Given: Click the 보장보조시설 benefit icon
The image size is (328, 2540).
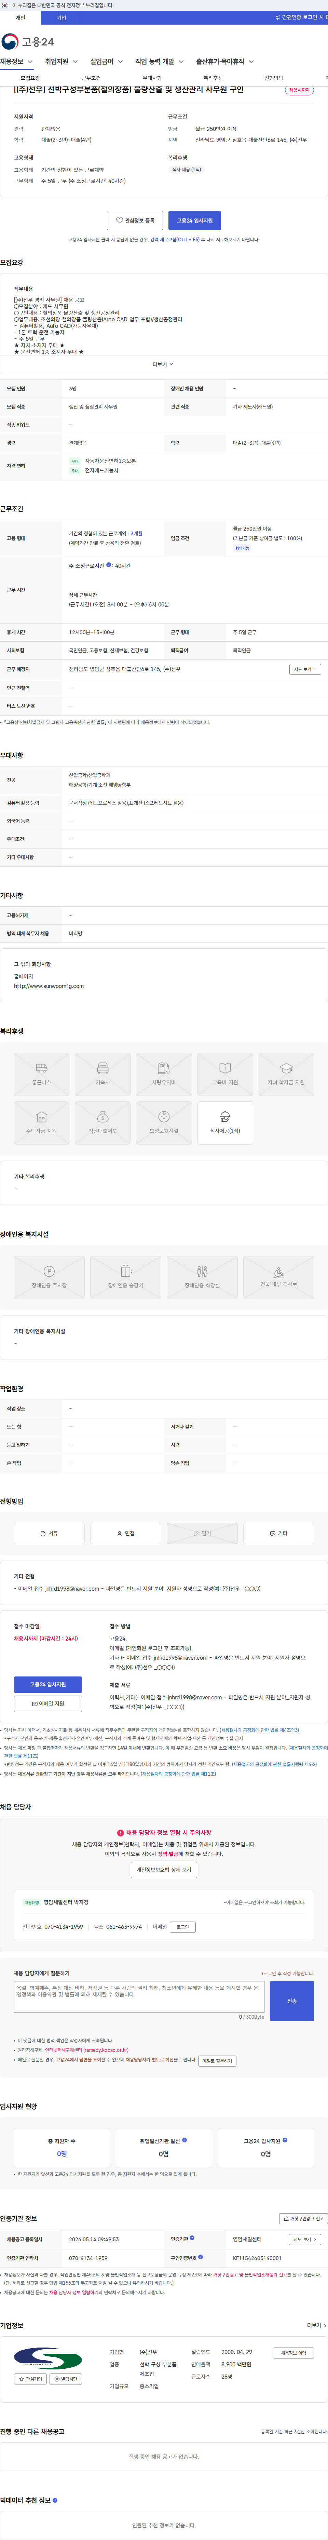Looking at the screenshot, I should click(164, 1123).
